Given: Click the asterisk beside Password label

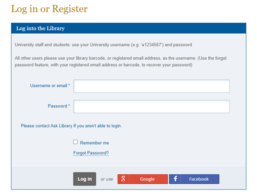Looking at the screenshot, I should (69, 106).
